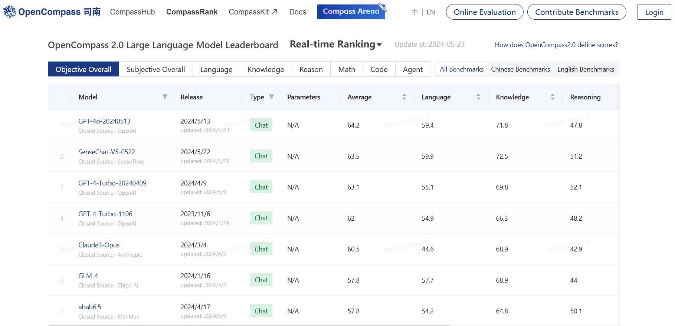Image resolution: width=675 pixels, height=326 pixels.
Task: Choose All Benchmarks filter
Action: click(x=462, y=69)
